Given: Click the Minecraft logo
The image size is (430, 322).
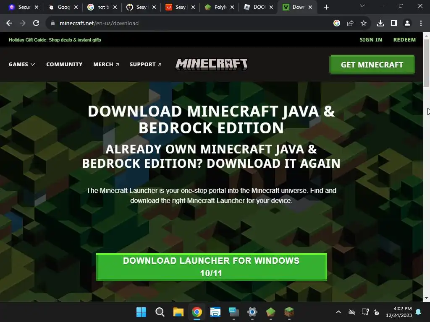Looking at the screenshot, I should click(212, 64).
